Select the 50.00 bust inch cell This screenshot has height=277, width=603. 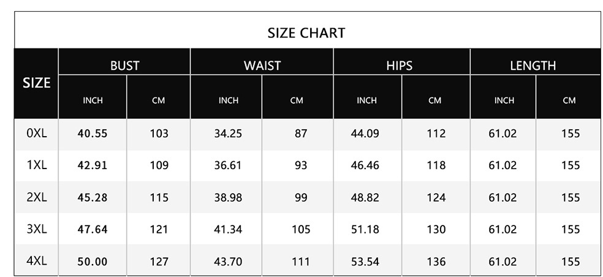[93, 262]
